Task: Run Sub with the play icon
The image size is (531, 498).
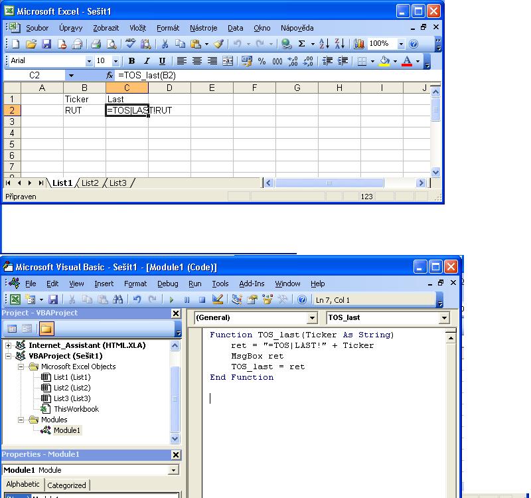Action: pyautogui.click(x=171, y=300)
